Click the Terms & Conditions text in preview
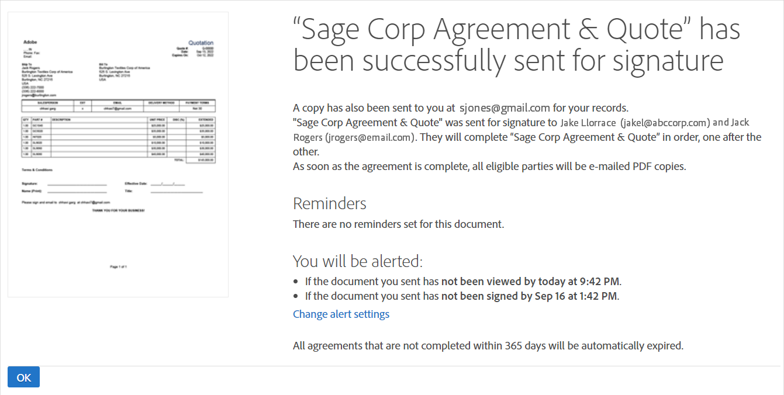784x395 pixels. (37, 169)
